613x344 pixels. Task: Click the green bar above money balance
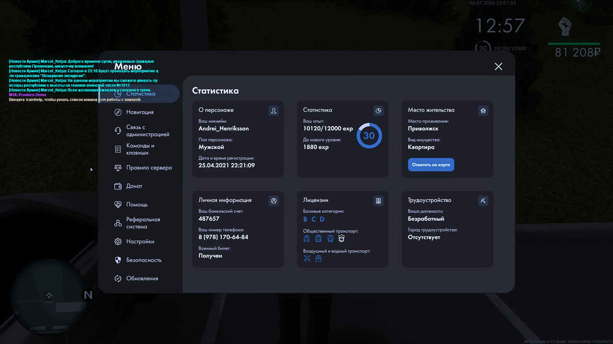point(574,43)
